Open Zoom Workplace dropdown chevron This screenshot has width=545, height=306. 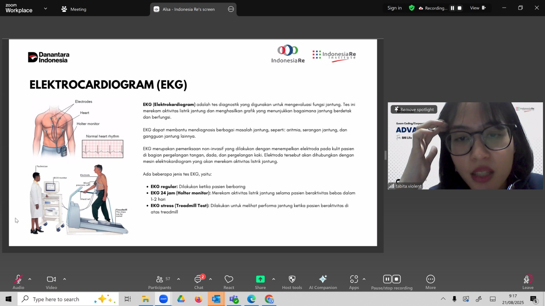(x=45, y=8)
